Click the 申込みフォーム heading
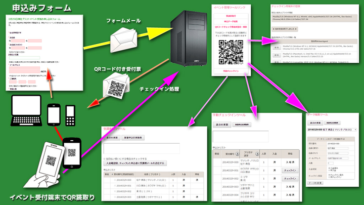364x205 pixels. (42, 8)
